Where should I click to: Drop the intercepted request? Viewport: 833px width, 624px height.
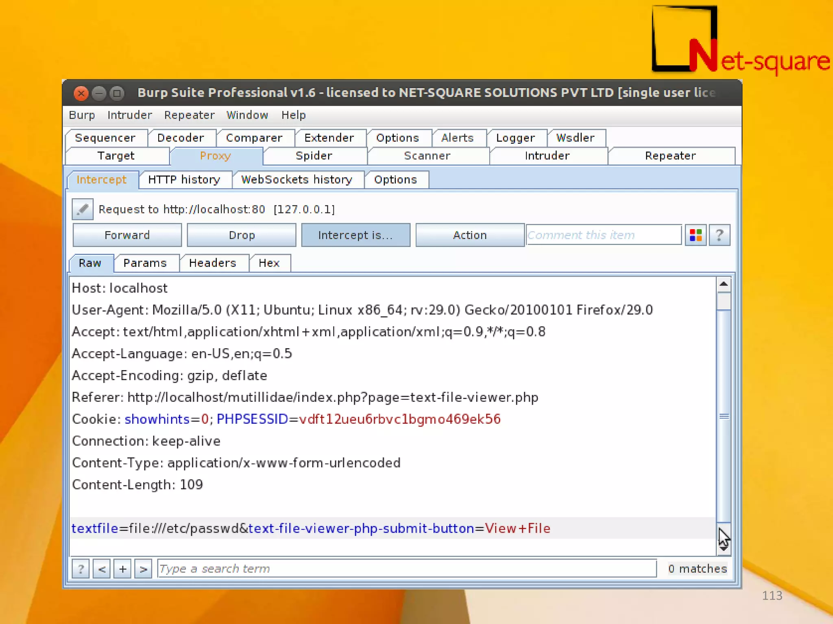(x=242, y=235)
